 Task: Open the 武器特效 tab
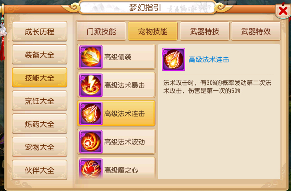[256, 31]
